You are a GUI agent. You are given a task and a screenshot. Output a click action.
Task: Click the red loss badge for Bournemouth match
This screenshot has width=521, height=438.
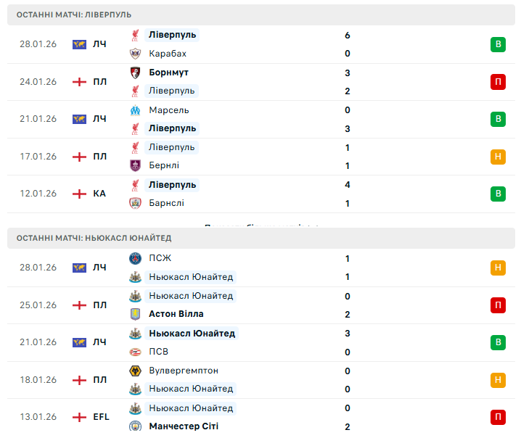[x=498, y=82]
